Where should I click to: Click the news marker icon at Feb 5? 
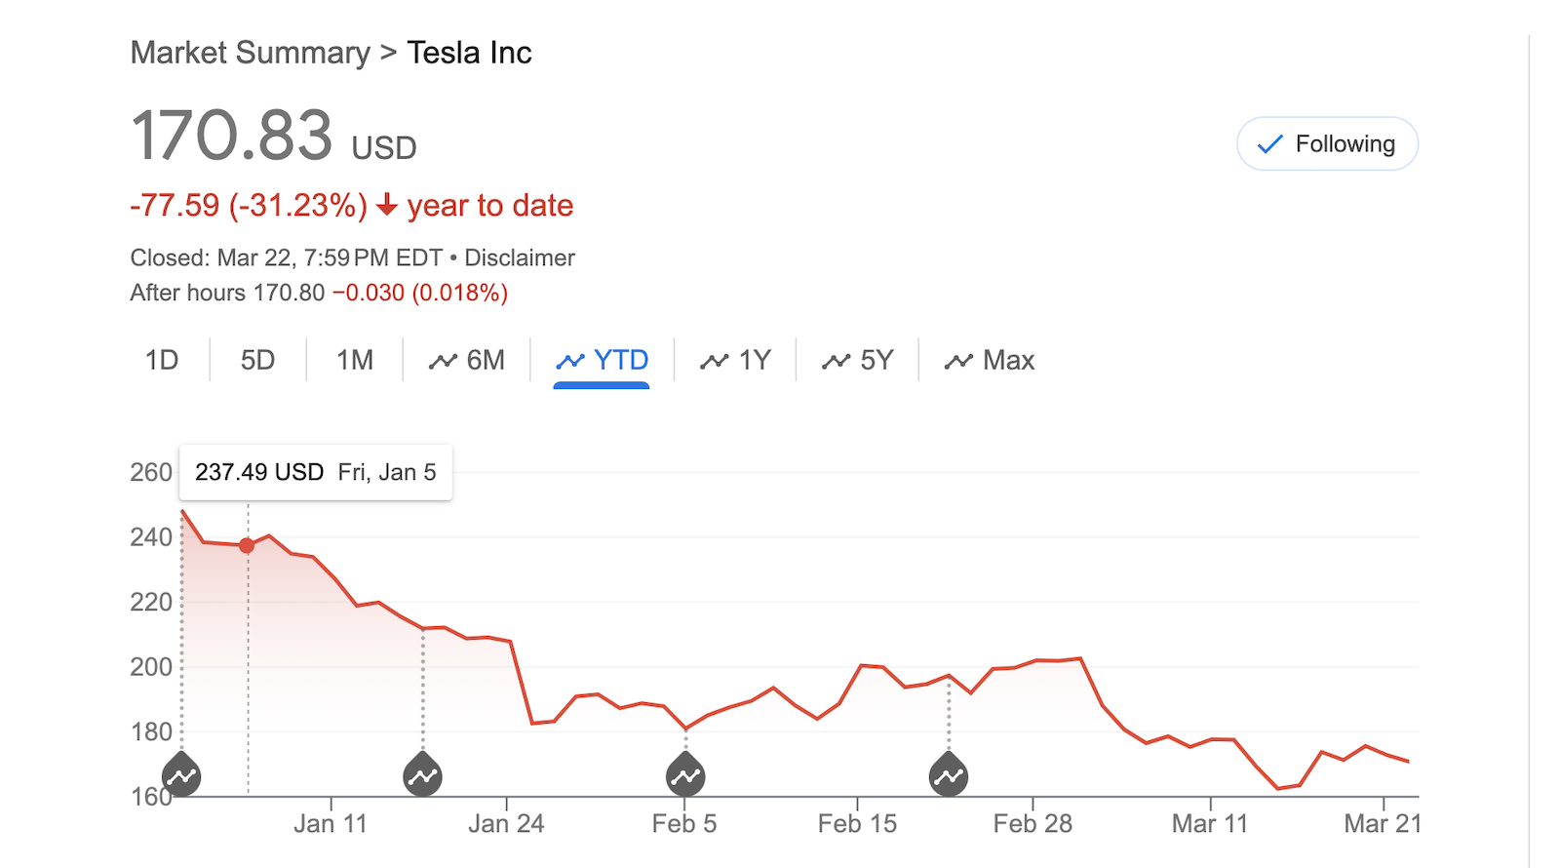coord(685,776)
